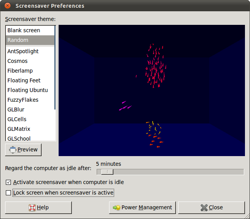Pick the Cosmos screensaver

pos(17,61)
